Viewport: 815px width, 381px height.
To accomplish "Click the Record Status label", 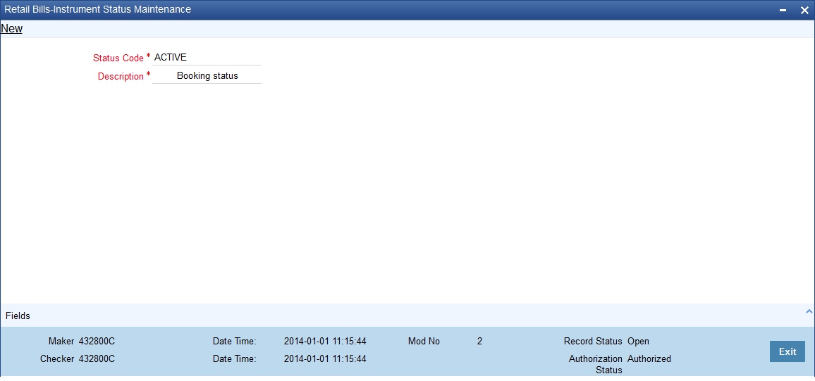I will pos(592,342).
